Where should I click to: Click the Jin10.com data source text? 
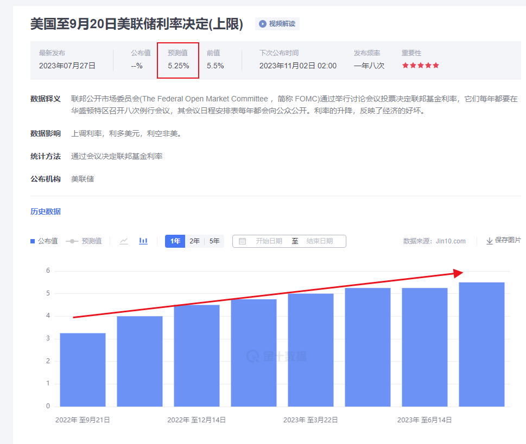point(450,241)
